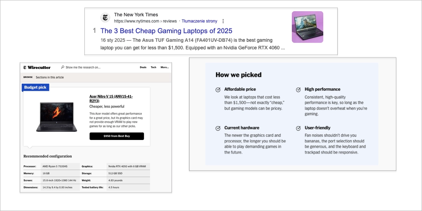Open the More... dropdown in Wirecutter navigation

click(x=164, y=67)
